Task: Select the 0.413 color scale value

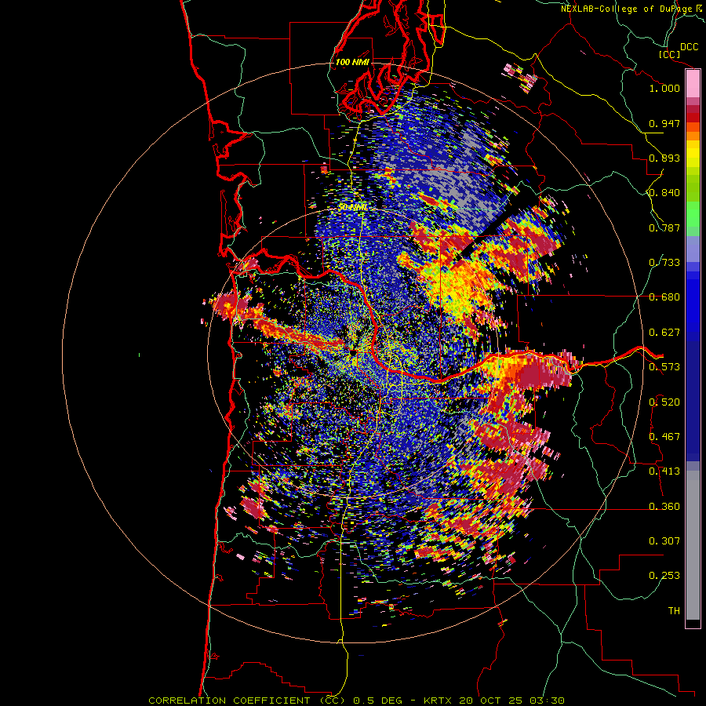Action: [664, 471]
